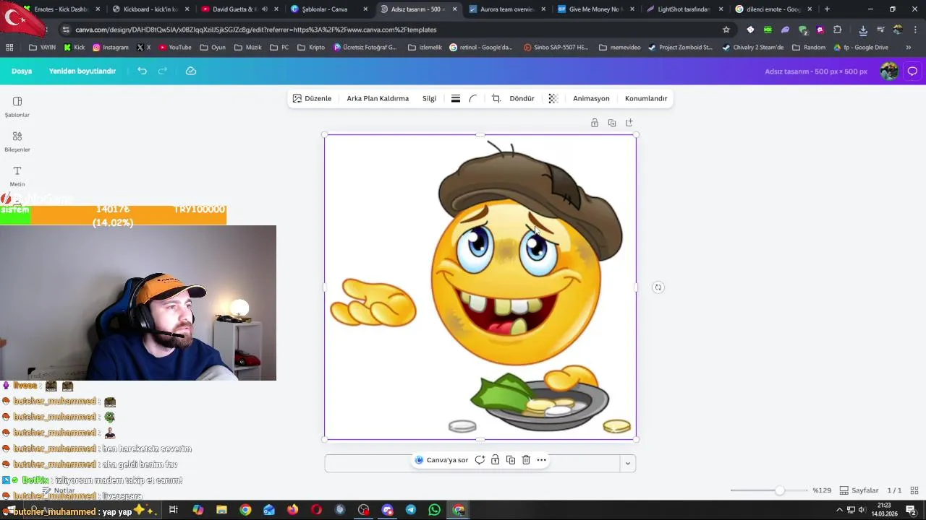The height and width of the screenshot is (520, 926).
Task: Open grid view icon bottom right
Action: pyautogui.click(x=914, y=490)
